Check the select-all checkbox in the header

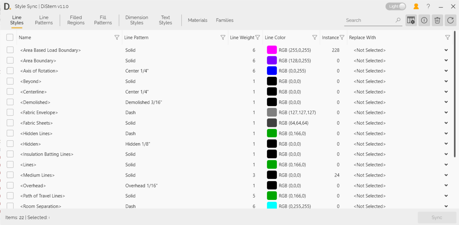[x=10, y=37]
